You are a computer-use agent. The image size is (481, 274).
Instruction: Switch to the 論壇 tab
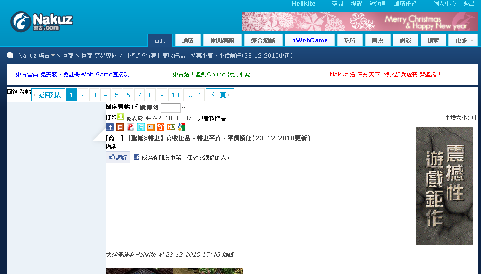[x=188, y=41]
